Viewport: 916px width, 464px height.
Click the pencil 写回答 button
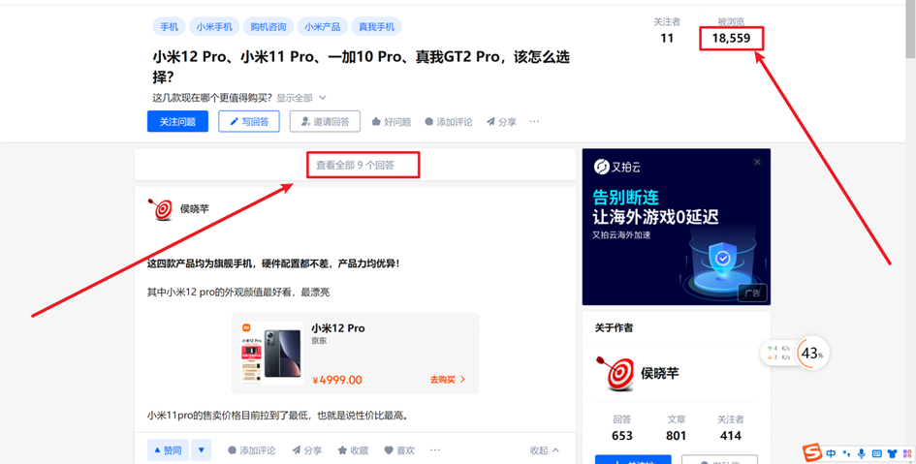pyautogui.click(x=249, y=121)
